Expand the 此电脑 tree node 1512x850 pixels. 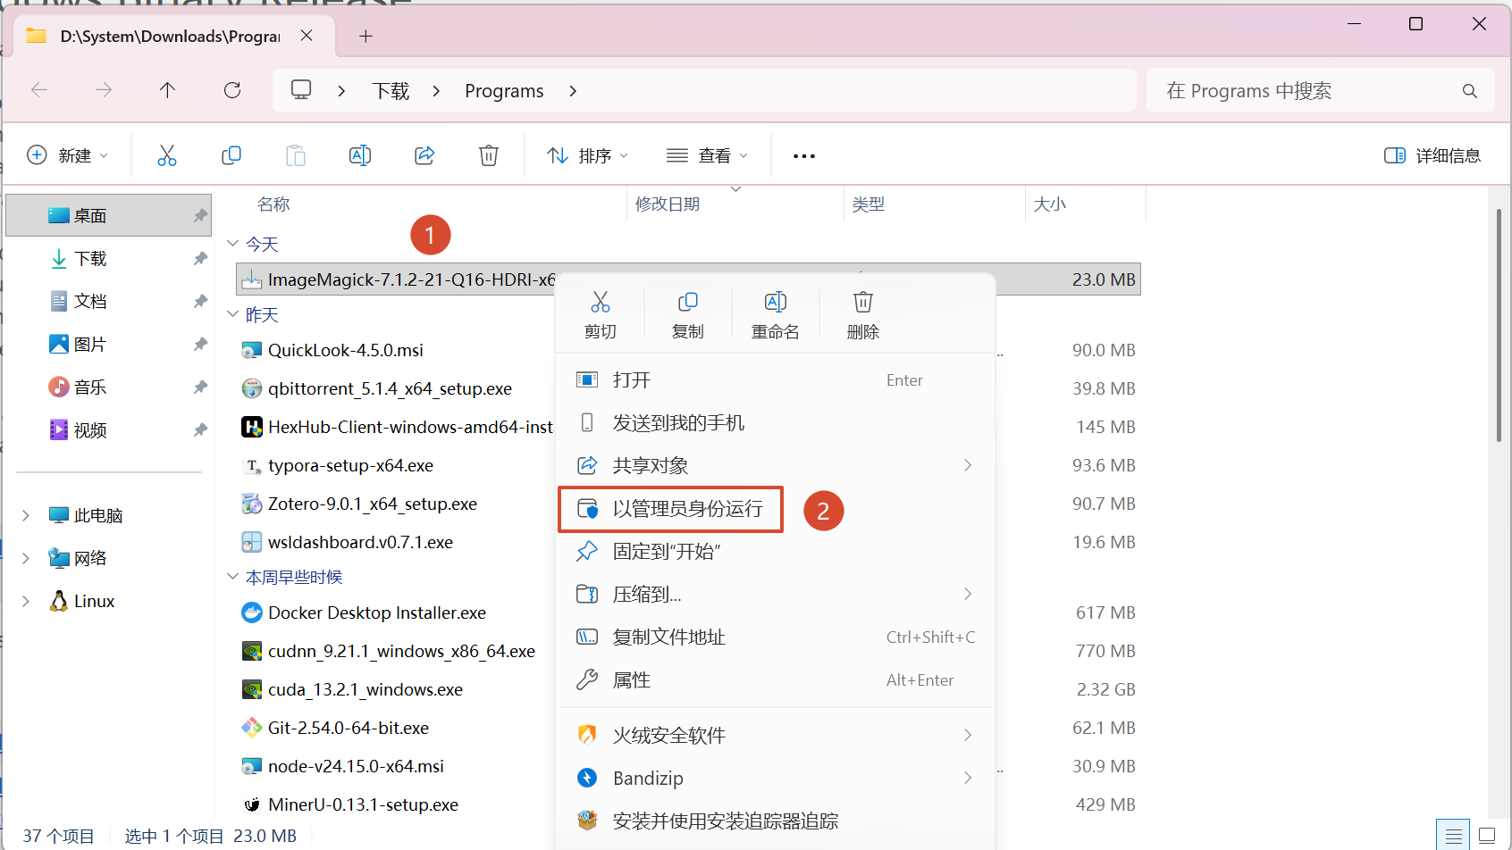pyautogui.click(x=26, y=515)
